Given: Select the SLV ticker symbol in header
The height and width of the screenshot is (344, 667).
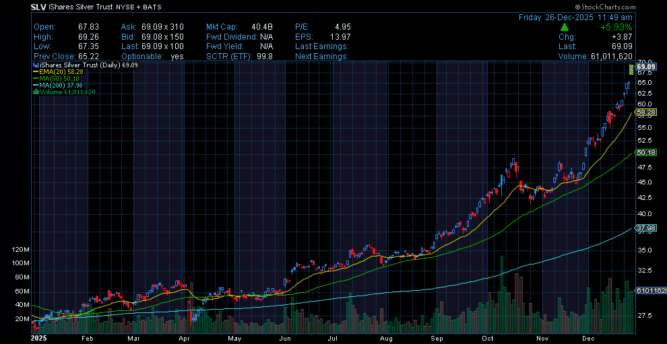Looking at the screenshot, I should pyautogui.click(x=38, y=7).
